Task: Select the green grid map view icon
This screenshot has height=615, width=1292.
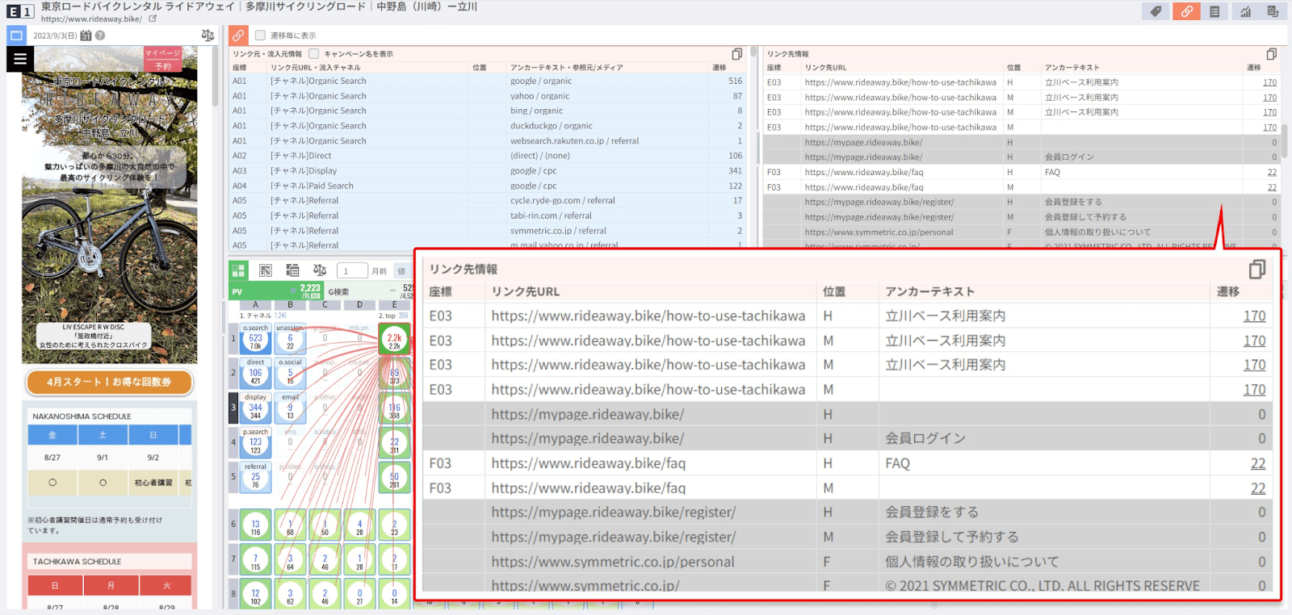Action: tap(238, 270)
